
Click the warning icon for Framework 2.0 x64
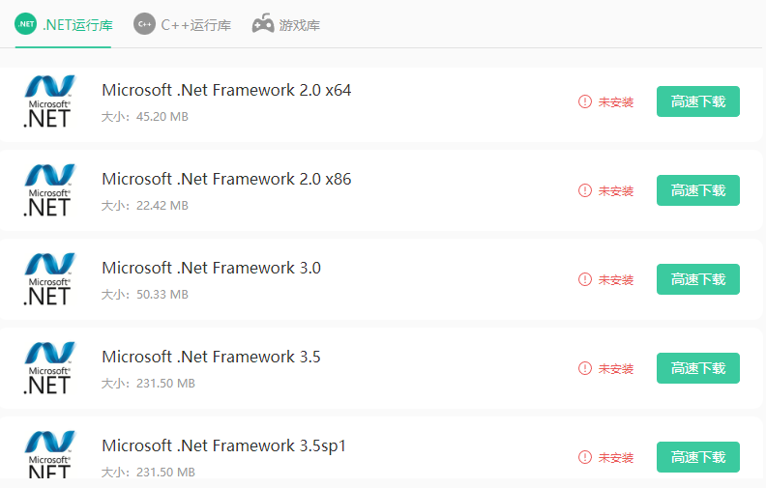click(585, 101)
